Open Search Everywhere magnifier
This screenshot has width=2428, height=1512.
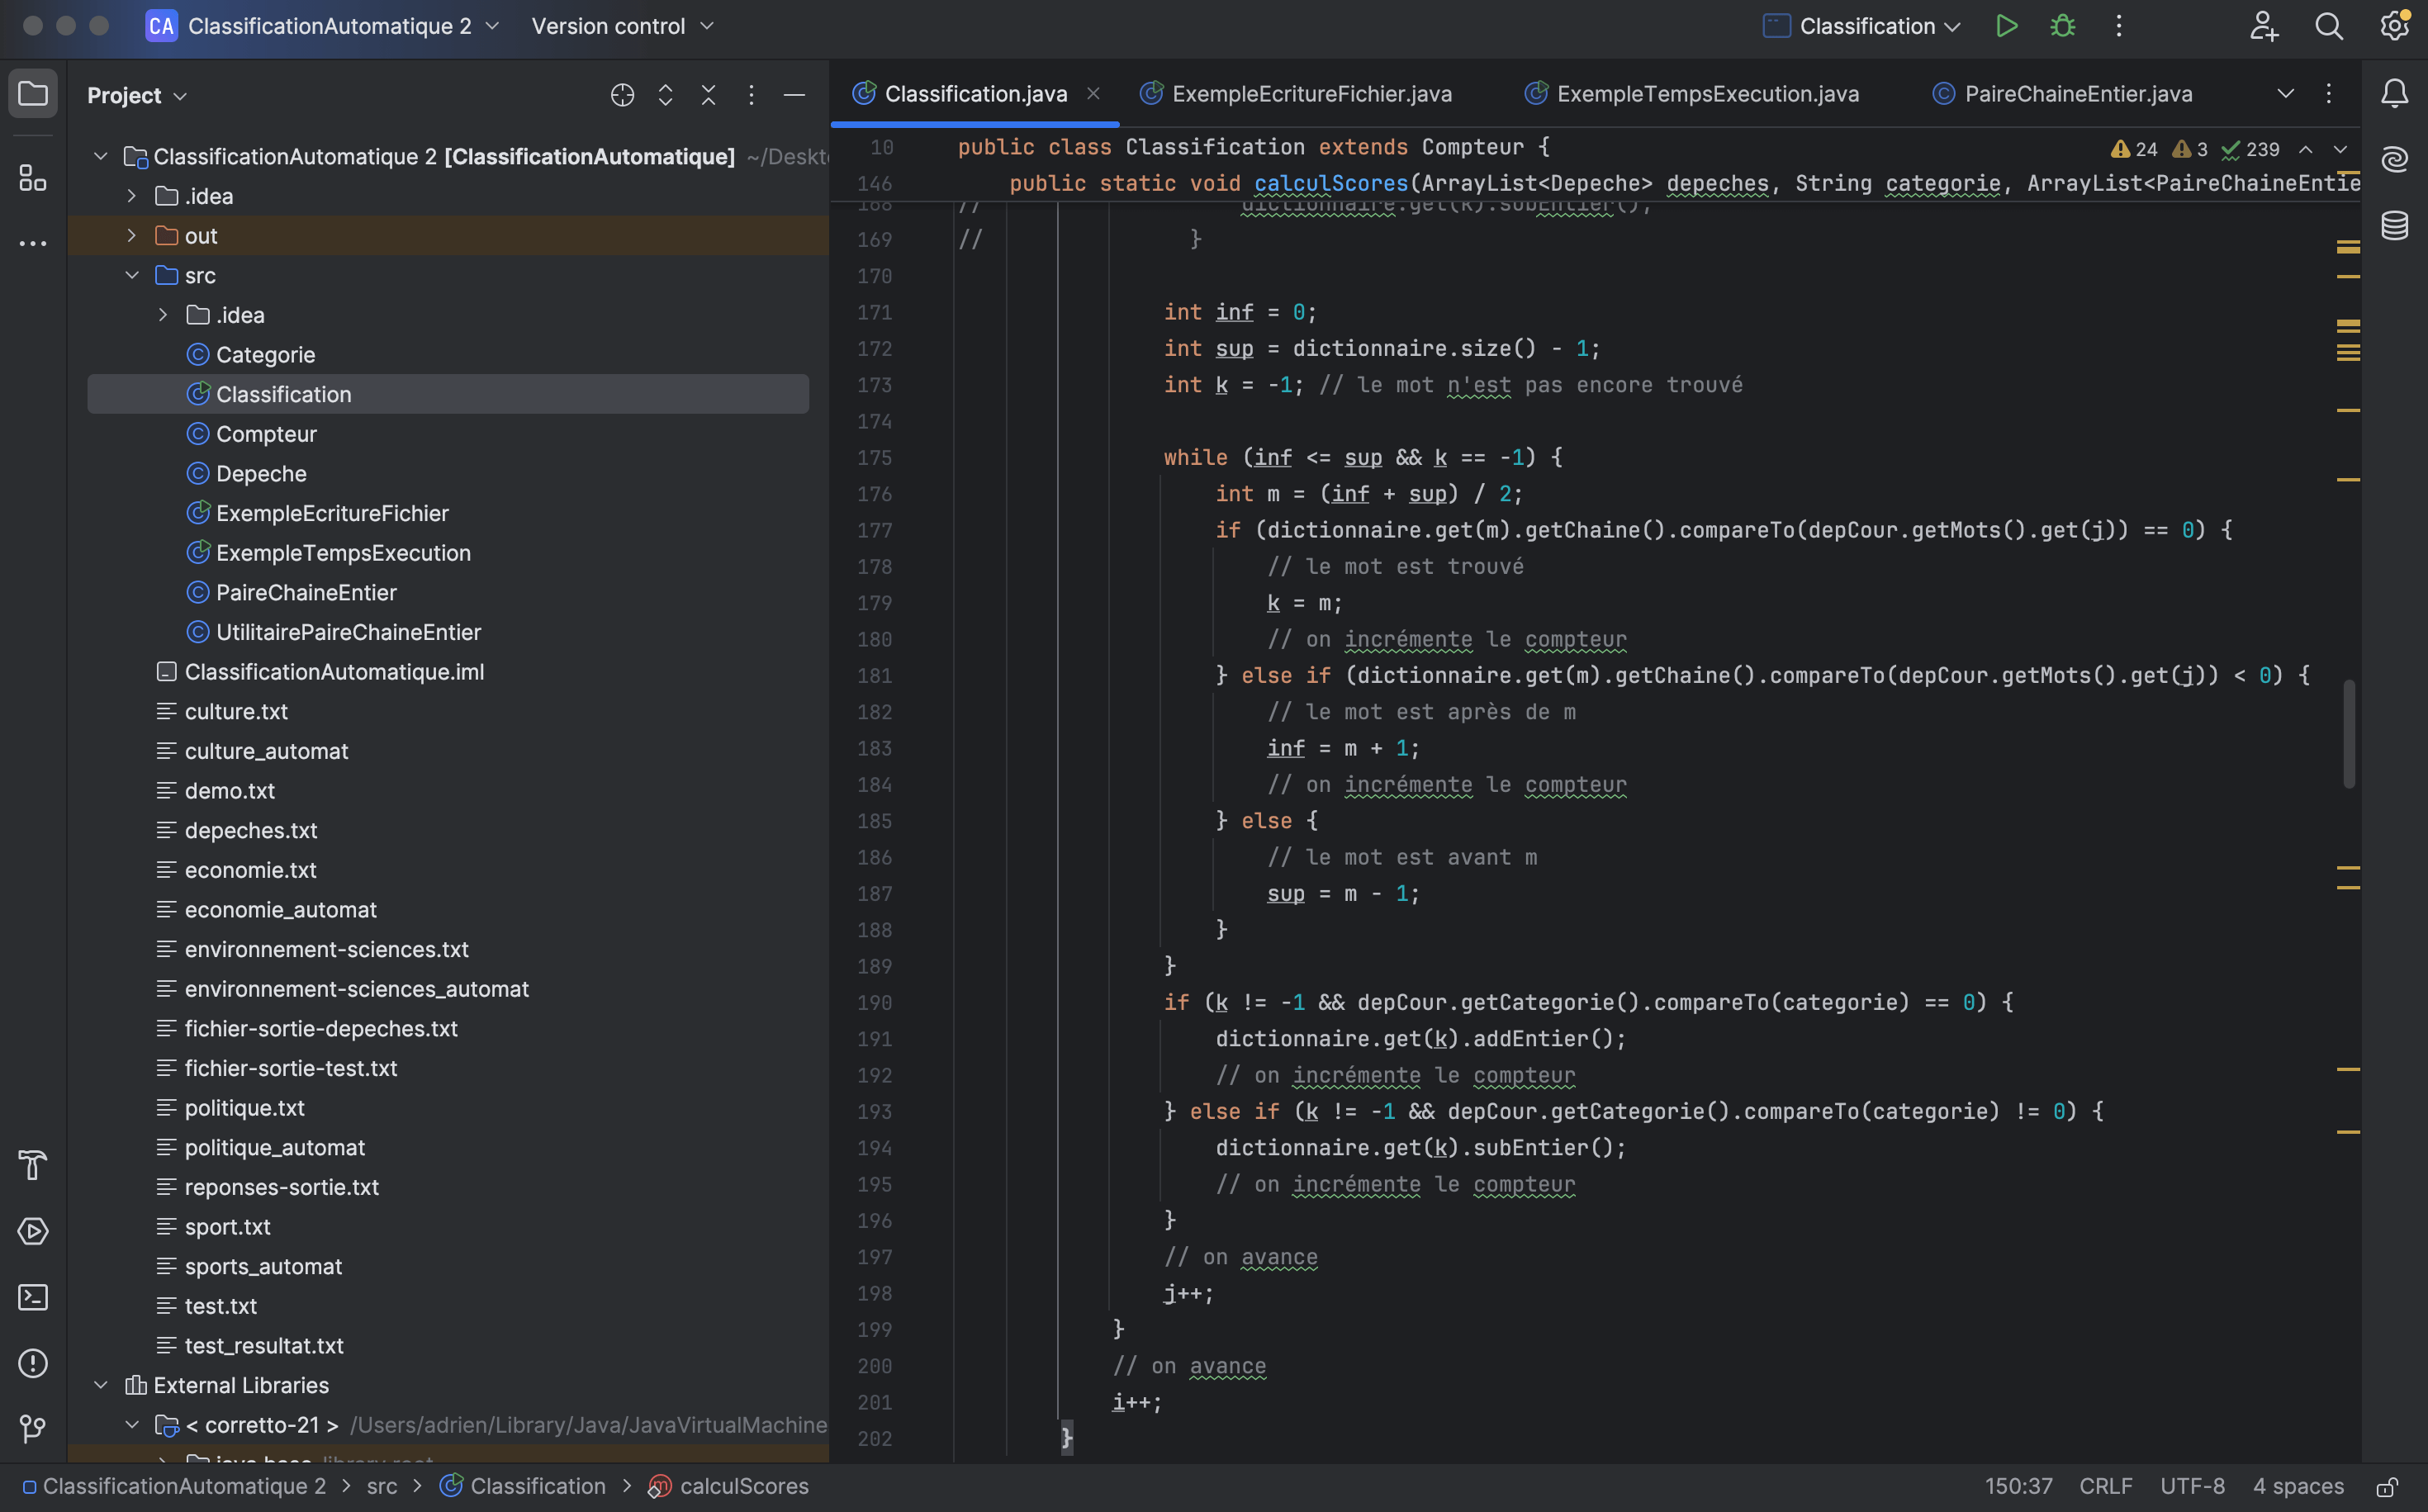tap(2329, 26)
